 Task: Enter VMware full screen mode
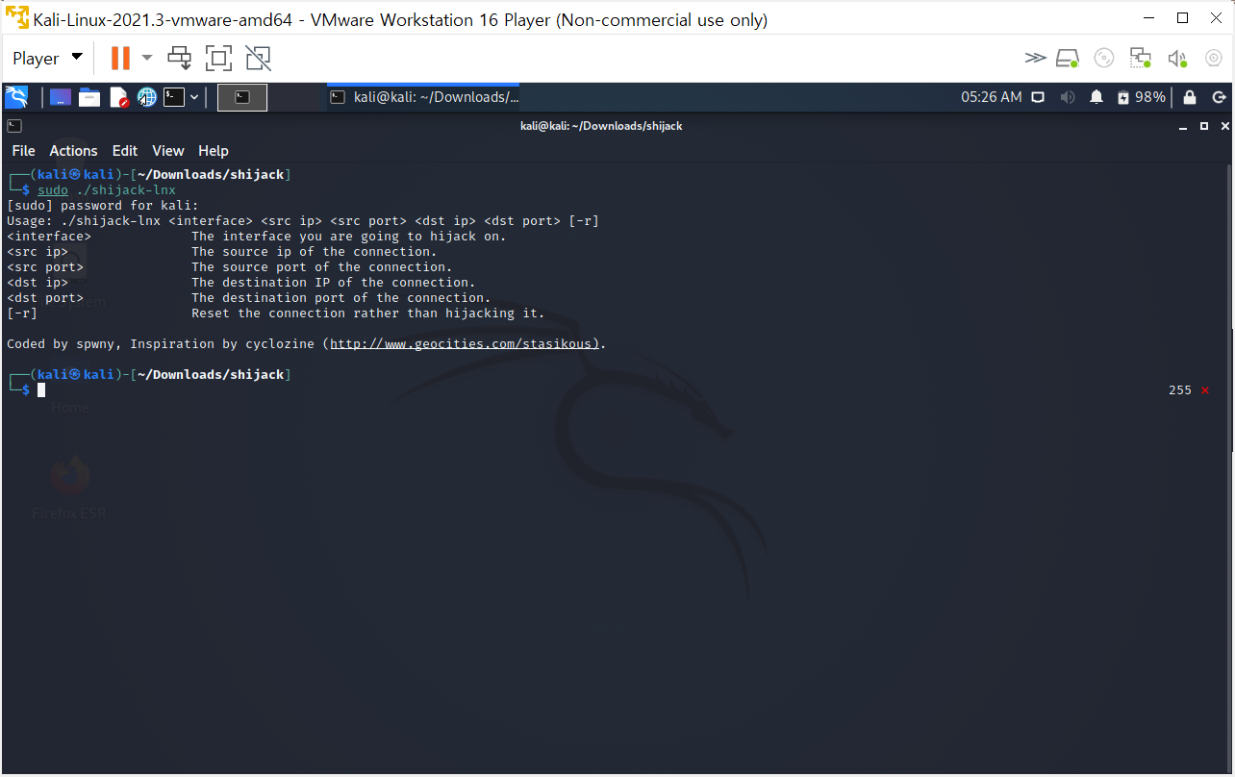pos(218,59)
